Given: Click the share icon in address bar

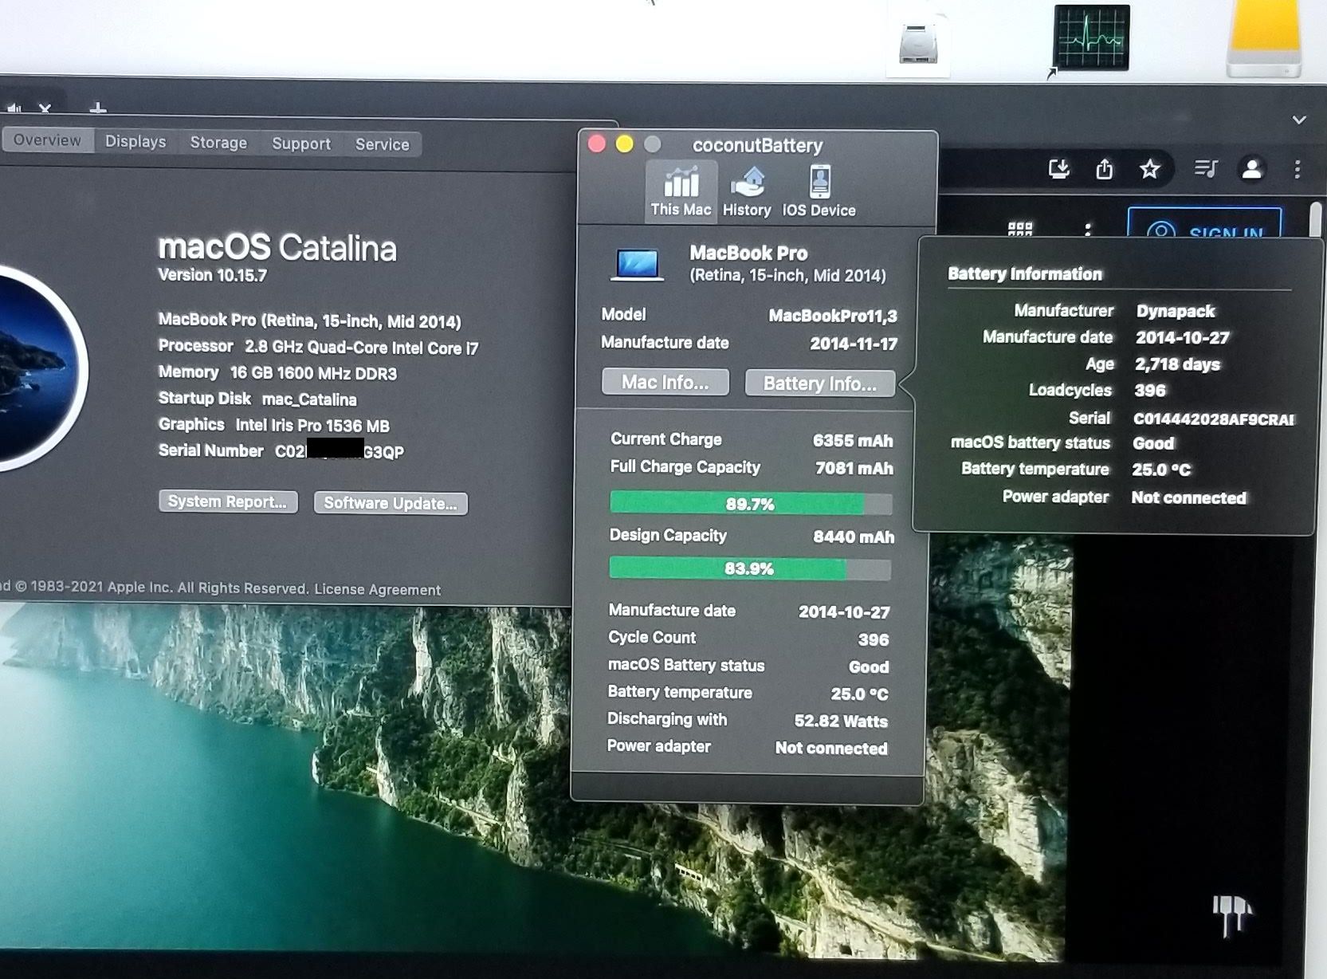Looking at the screenshot, I should point(1104,169).
